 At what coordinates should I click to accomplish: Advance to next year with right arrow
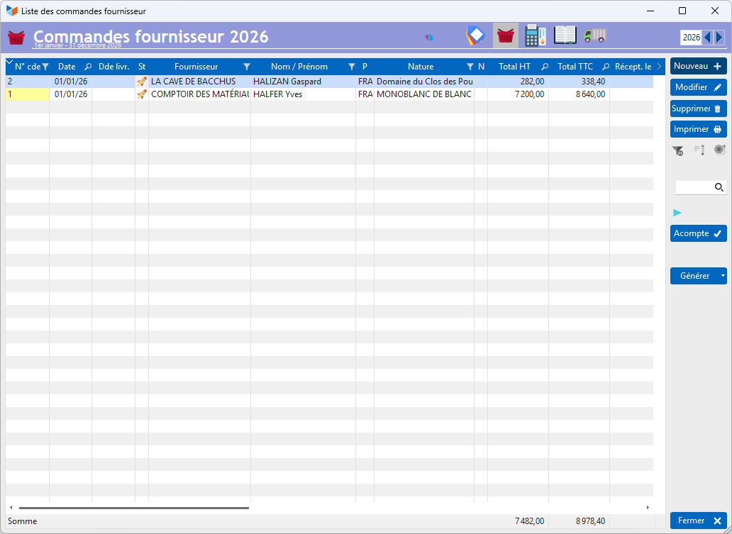(x=719, y=38)
